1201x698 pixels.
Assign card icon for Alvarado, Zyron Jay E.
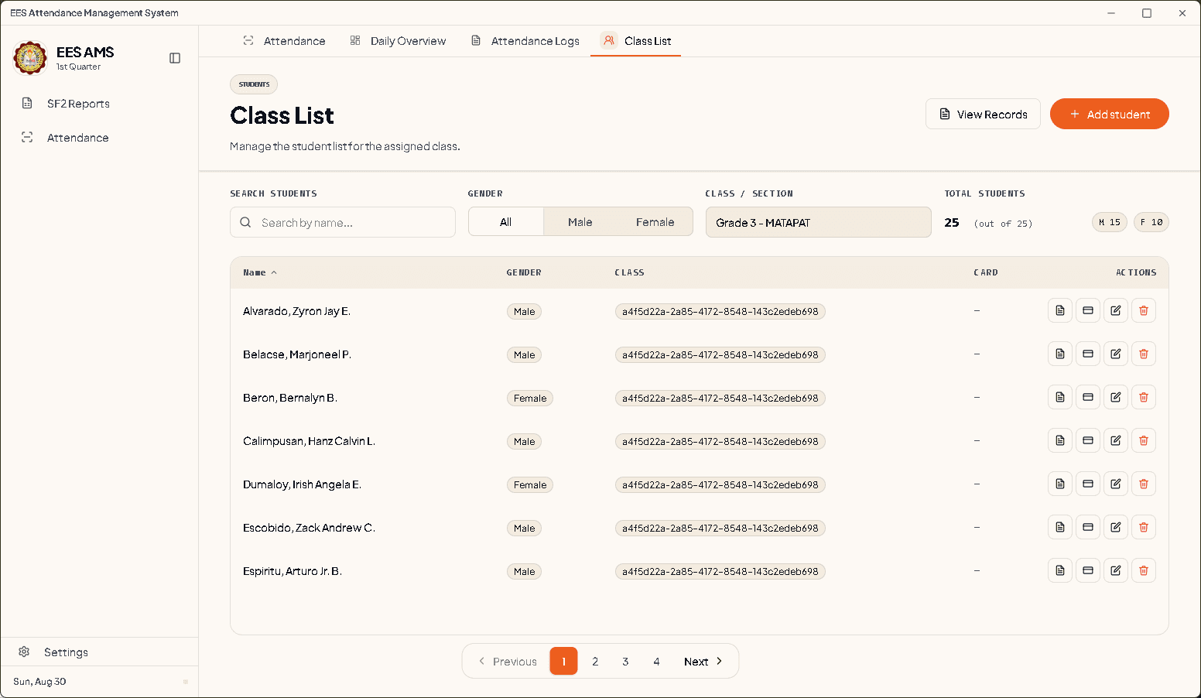pos(1088,310)
